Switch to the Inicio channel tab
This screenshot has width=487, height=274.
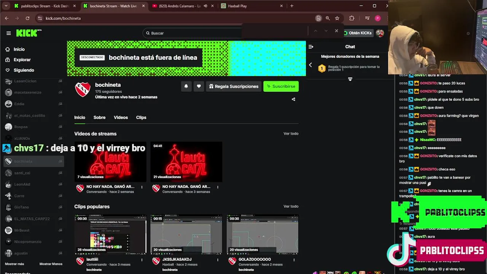[x=80, y=118]
